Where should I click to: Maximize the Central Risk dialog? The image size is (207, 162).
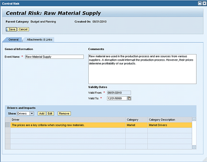[199, 3]
